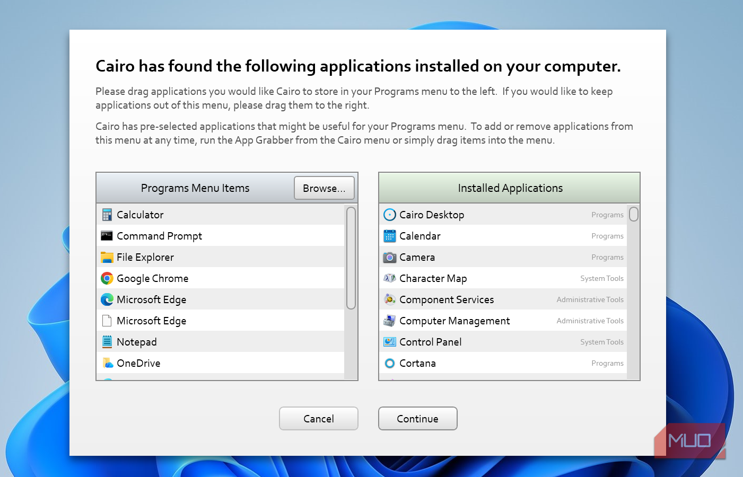Viewport: 743px width, 477px height.
Task: Select the File Explorer entry text
Action: (x=145, y=257)
